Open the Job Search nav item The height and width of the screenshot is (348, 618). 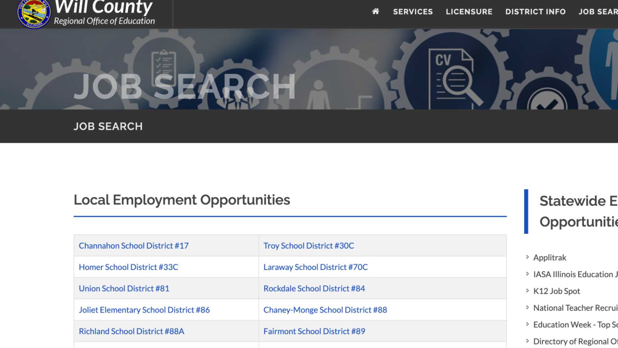pyautogui.click(x=598, y=12)
